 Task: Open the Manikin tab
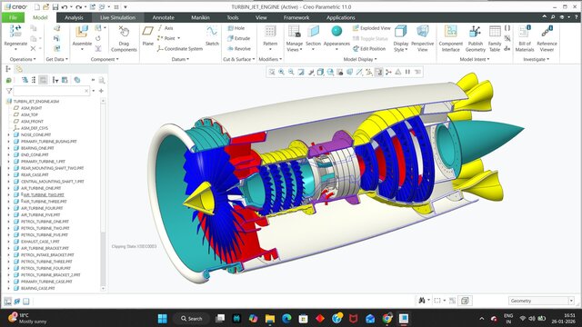point(200,17)
